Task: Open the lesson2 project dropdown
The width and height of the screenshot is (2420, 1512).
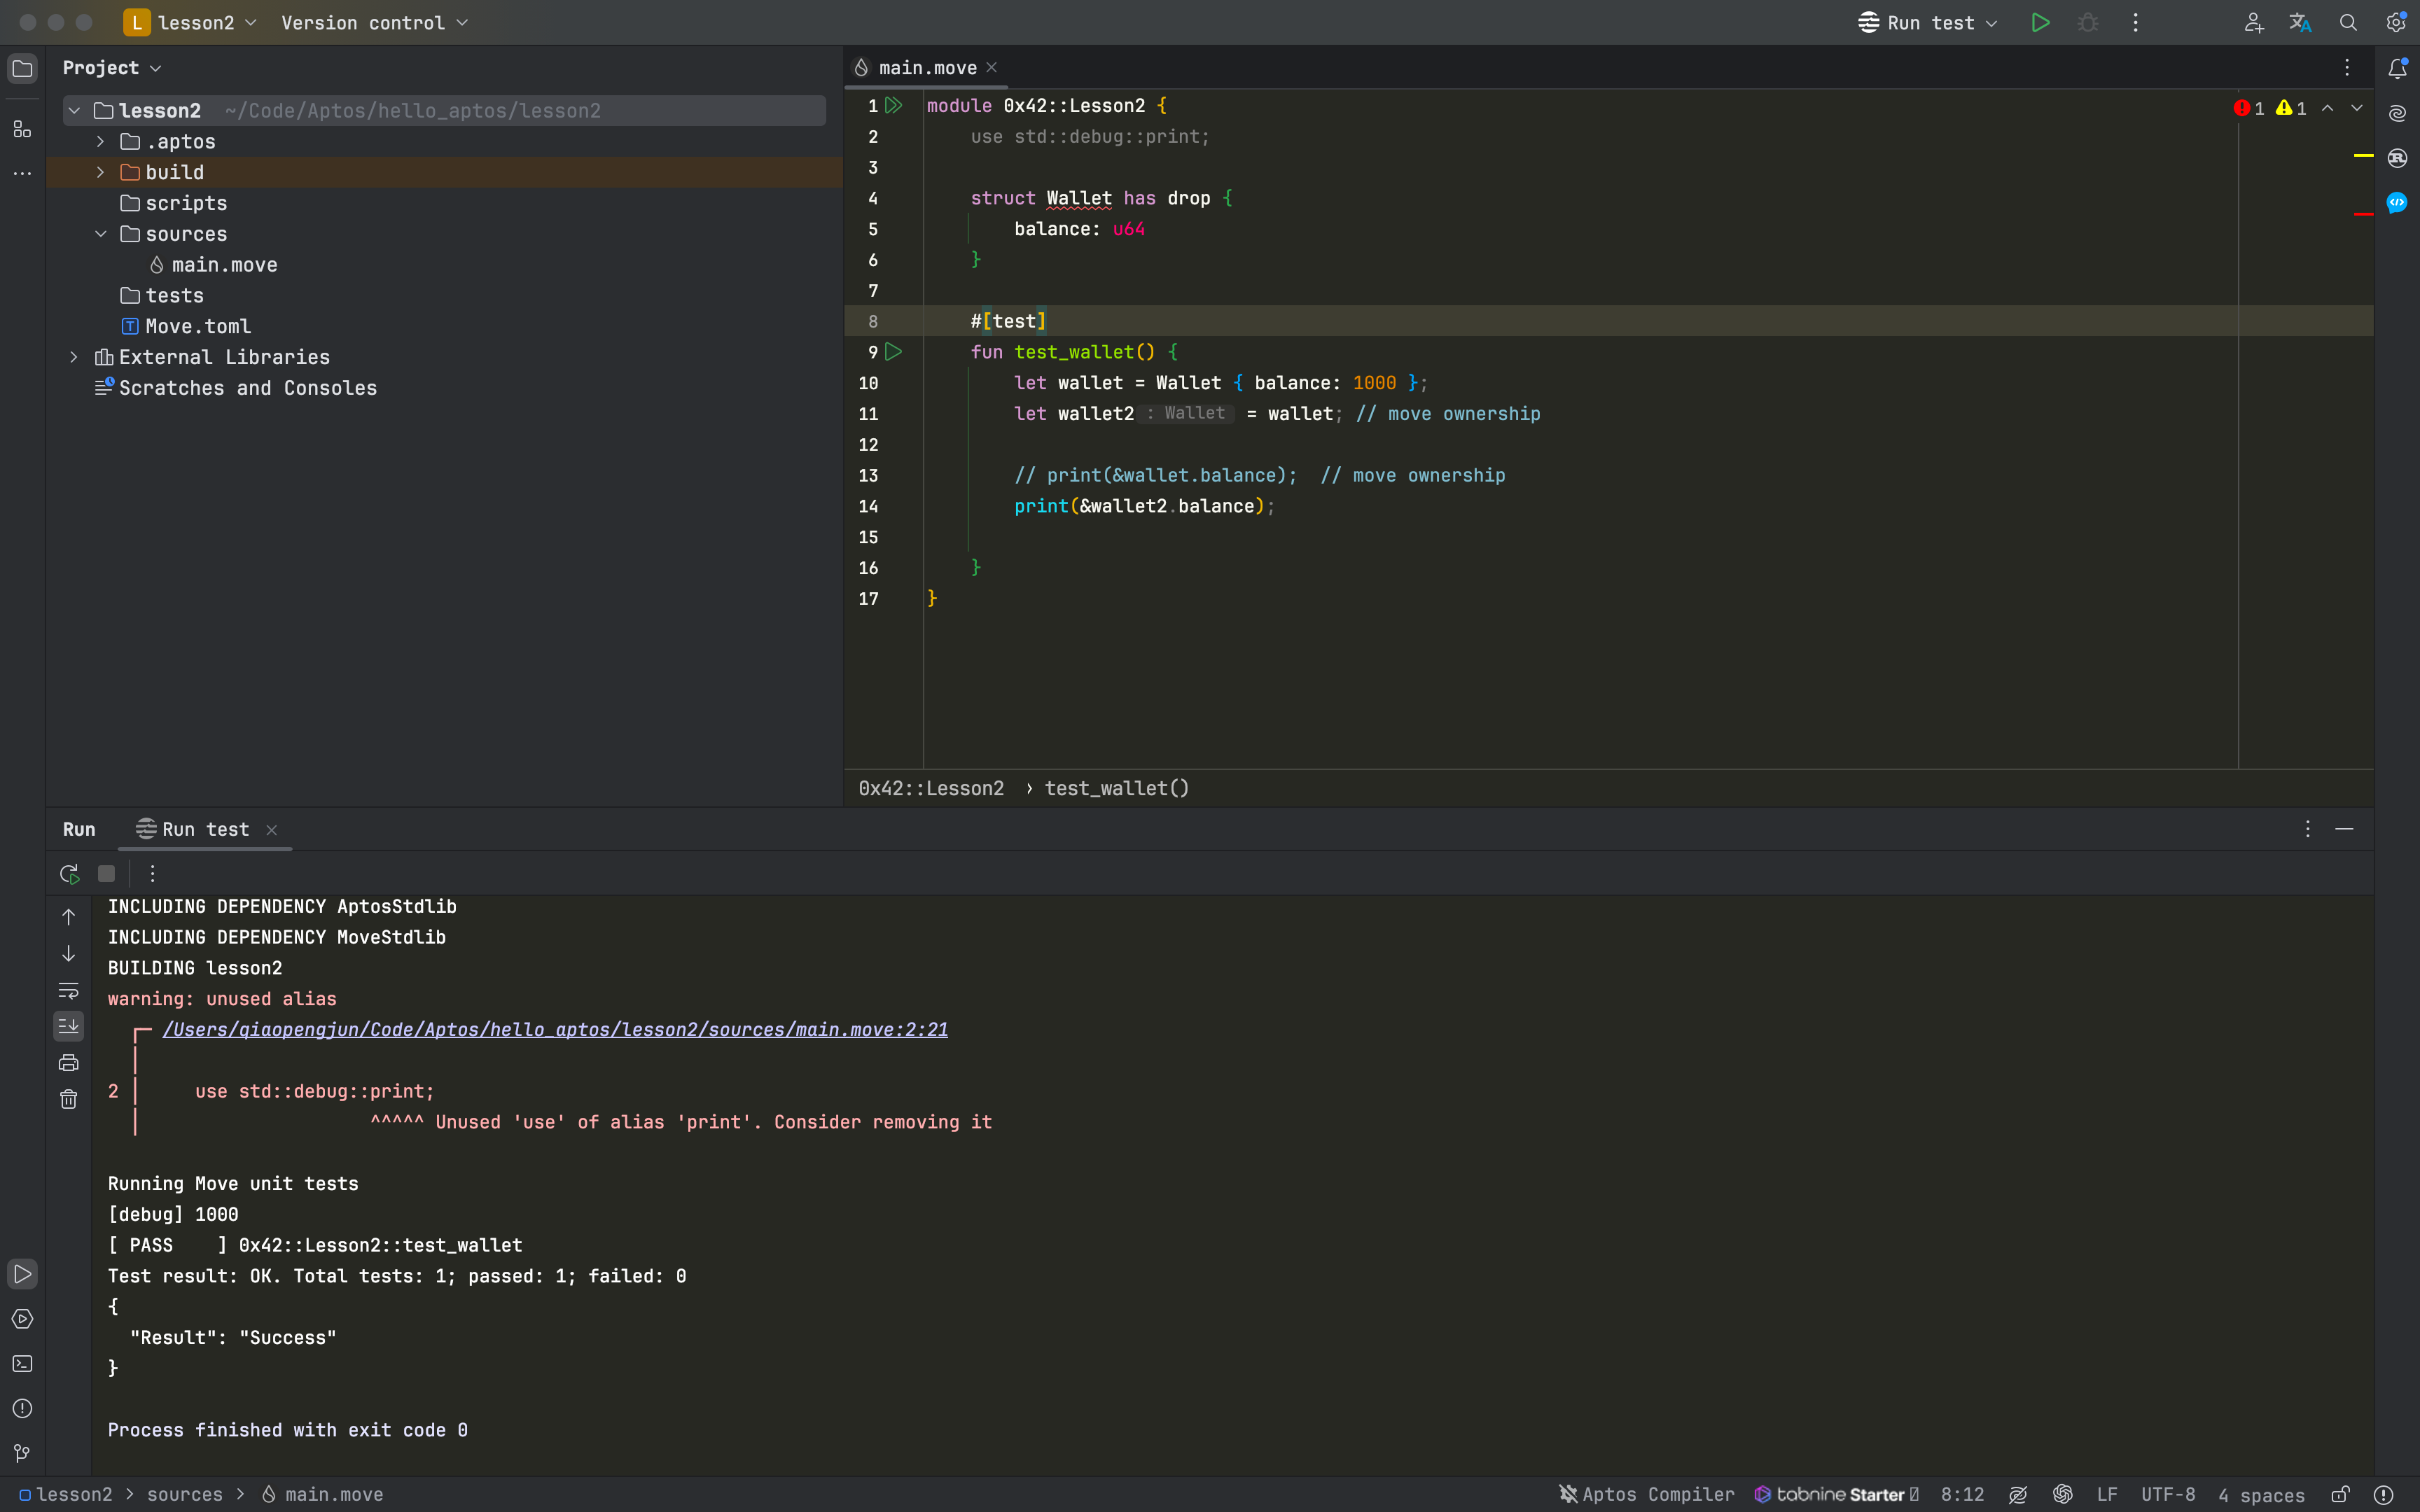Action: [190, 22]
